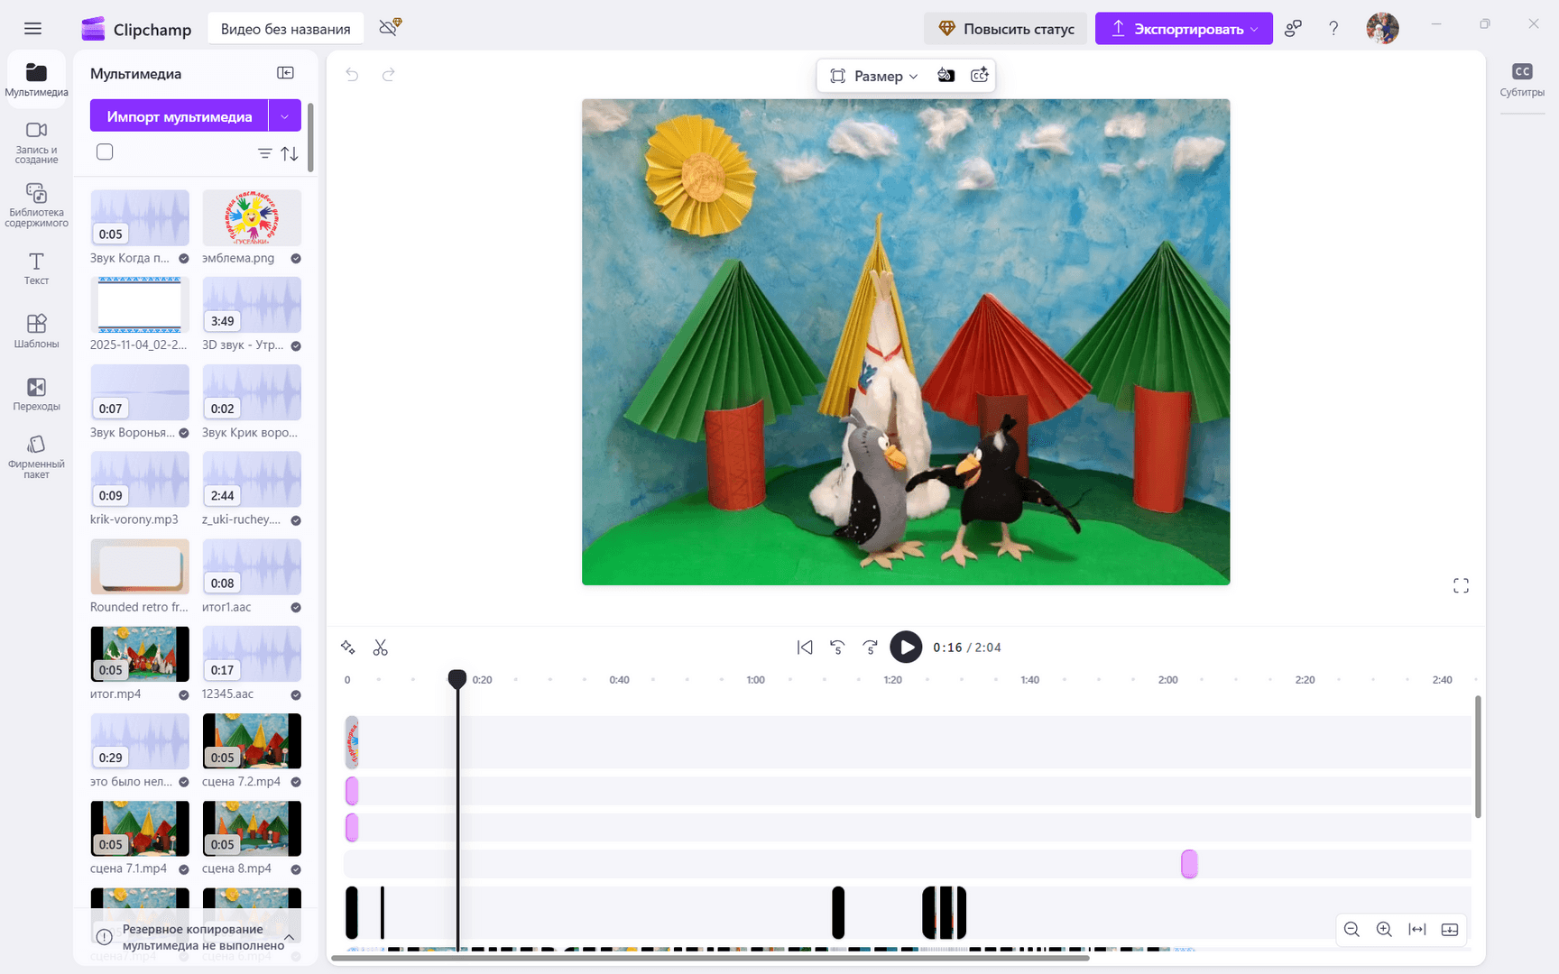The image size is (1559, 974).
Task: Open the Subtitles panel
Action: click(1521, 79)
